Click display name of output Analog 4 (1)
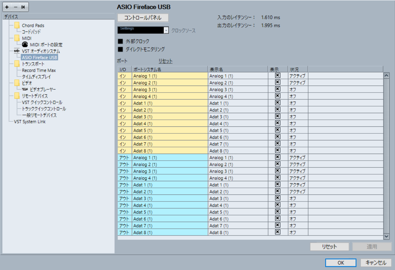395x270 pixels. (x=238, y=178)
